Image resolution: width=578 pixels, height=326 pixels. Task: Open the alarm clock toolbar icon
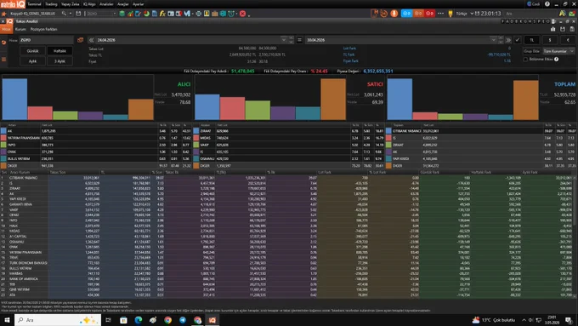[231, 14]
